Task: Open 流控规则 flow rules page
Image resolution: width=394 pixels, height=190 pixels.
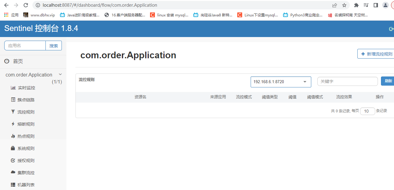Action: [24, 112]
